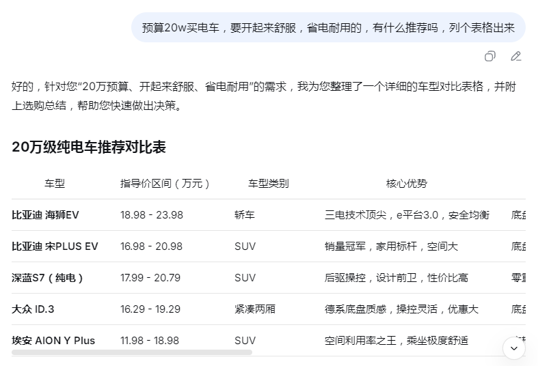
Task: Click price cell 11.98 - 18.98
Action: 150,341
